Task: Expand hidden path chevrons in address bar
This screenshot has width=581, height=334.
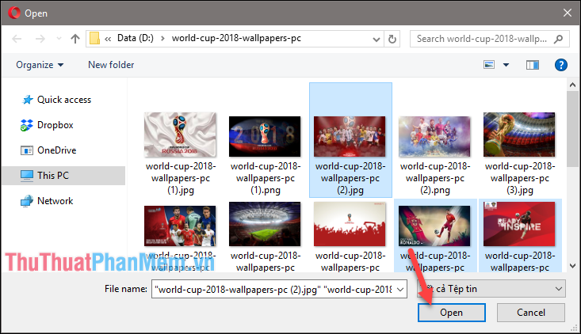Action: point(108,39)
